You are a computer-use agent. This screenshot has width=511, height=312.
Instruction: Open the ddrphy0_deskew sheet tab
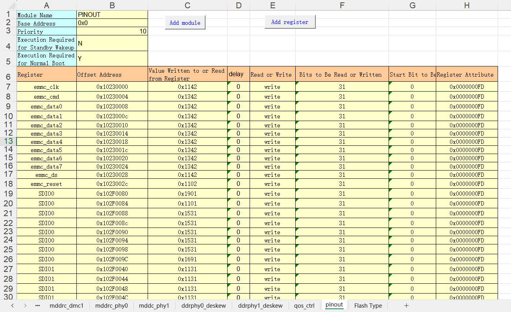click(x=204, y=305)
